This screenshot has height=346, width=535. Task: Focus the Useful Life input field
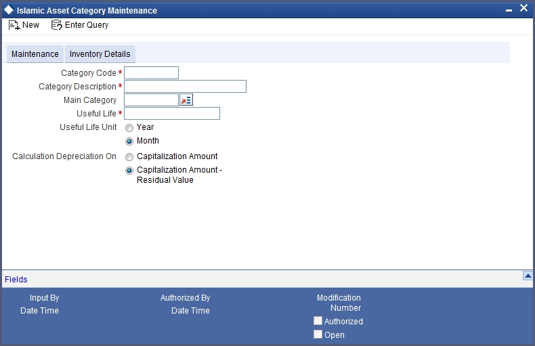pyautogui.click(x=172, y=113)
